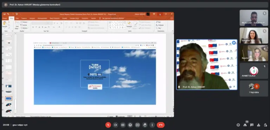Viewport: 270px width, 130px height.
Task: Open the Slayt Gösterisi ribbon tab
Action: (x=54, y=18)
